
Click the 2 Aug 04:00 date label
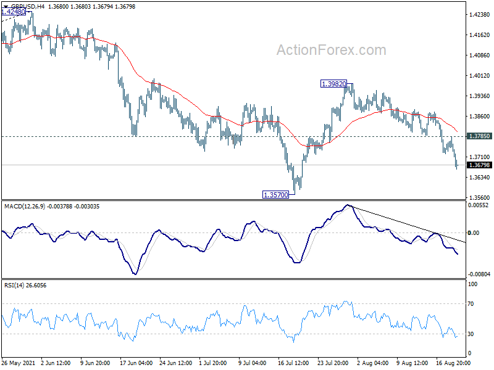pyautogui.click(x=373, y=363)
